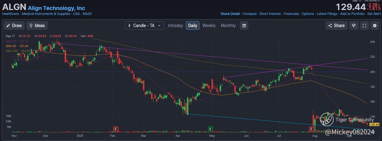The image size is (382, 141).
Task: Open the USA country link
Action: [77, 14]
